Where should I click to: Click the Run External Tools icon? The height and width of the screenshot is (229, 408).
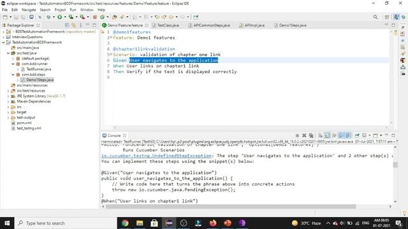82,17
